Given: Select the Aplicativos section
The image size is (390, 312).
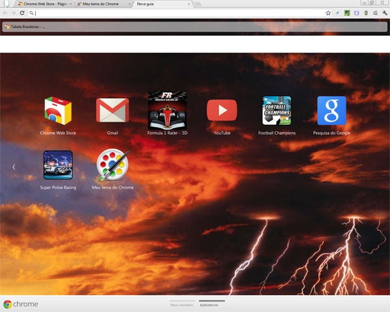Looking at the screenshot, I should 212,304.
